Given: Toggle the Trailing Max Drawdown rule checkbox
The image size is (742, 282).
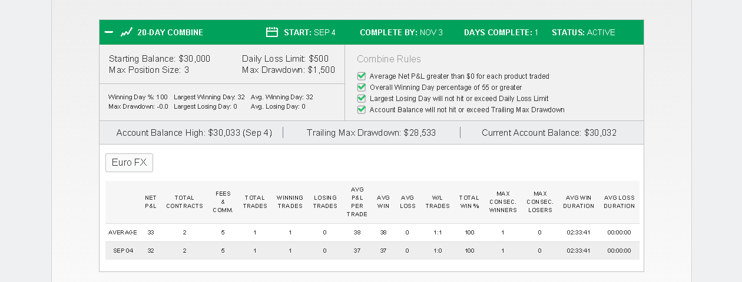Looking at the screenshot, I should click(362, 110).
